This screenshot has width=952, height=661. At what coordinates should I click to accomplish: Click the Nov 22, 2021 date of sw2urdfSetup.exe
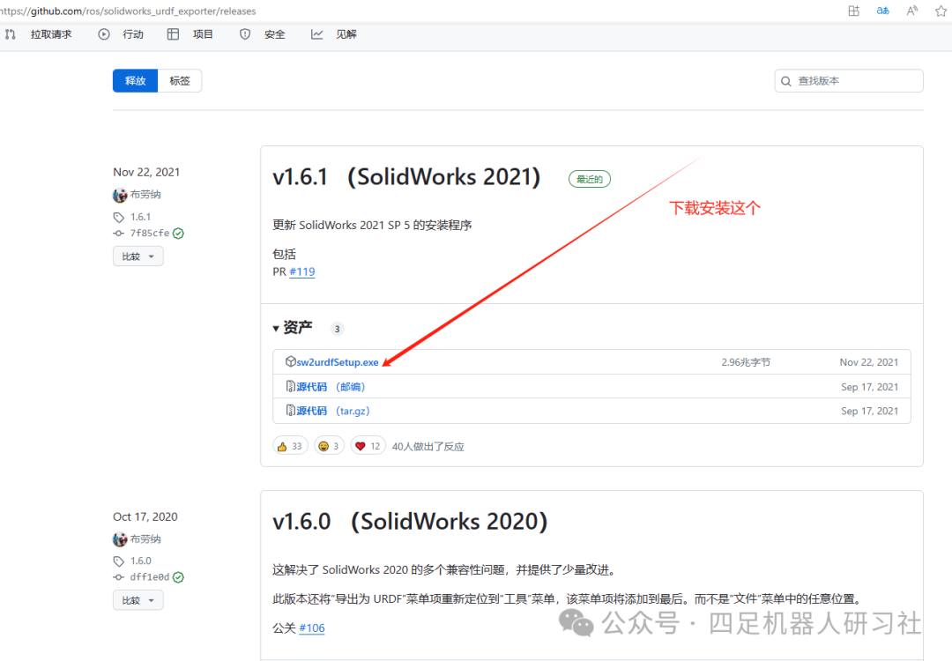[869, 362]
